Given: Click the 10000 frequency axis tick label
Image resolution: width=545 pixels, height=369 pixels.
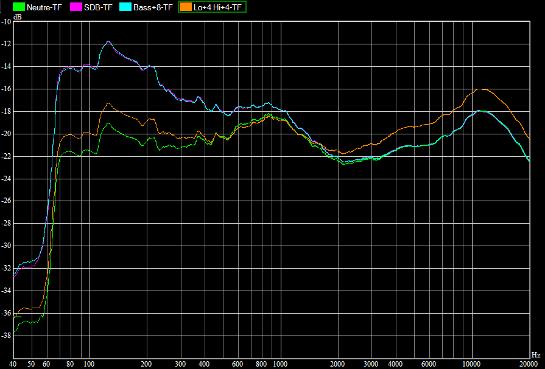Looking at the screenshot, I should (x=471, y=364).
